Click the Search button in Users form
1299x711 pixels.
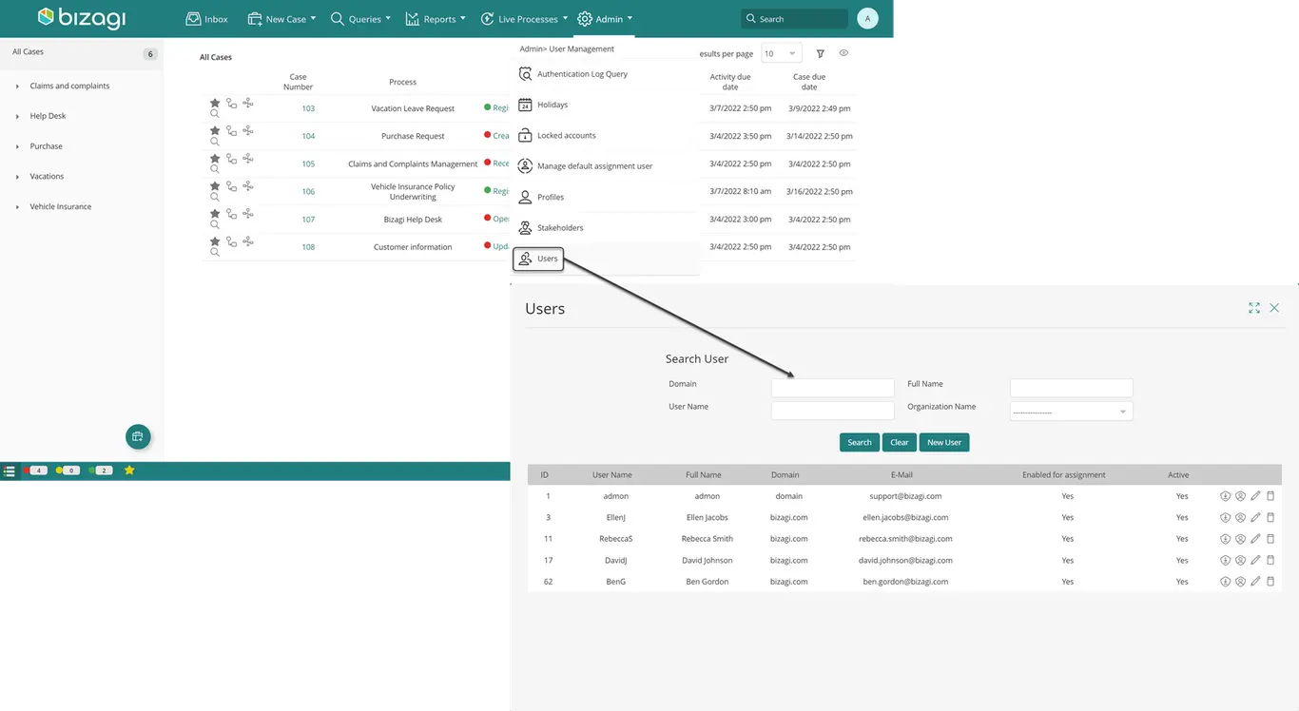point(860,442)
